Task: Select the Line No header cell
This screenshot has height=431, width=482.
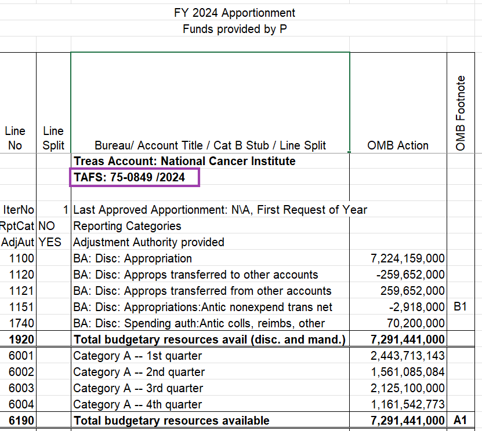Action: (15, 138)
